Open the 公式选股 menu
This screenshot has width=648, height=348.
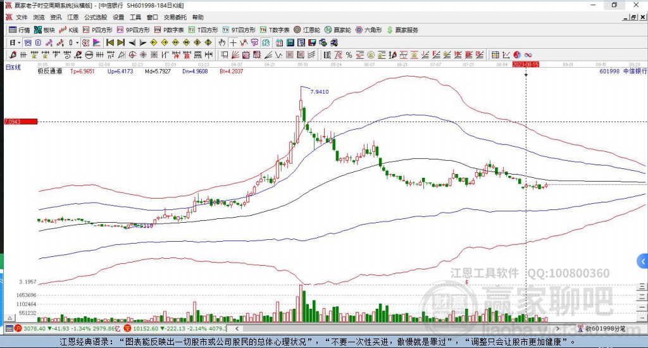click(96, 17)
